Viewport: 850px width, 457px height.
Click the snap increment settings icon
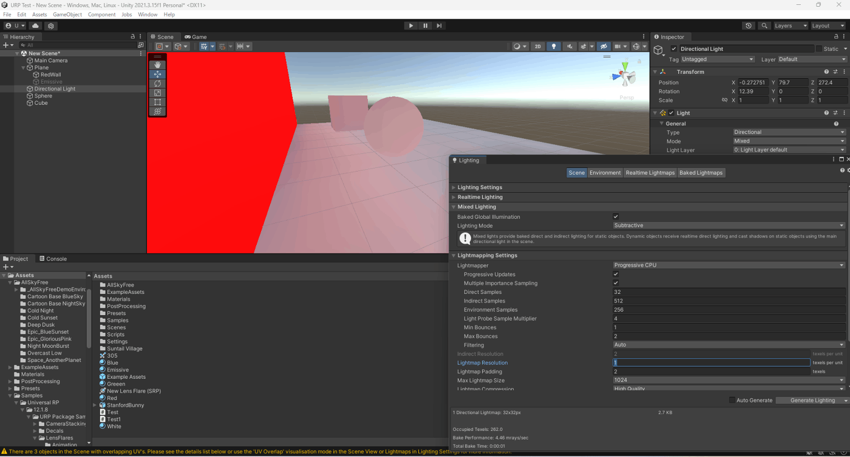(x=243, y=46)
